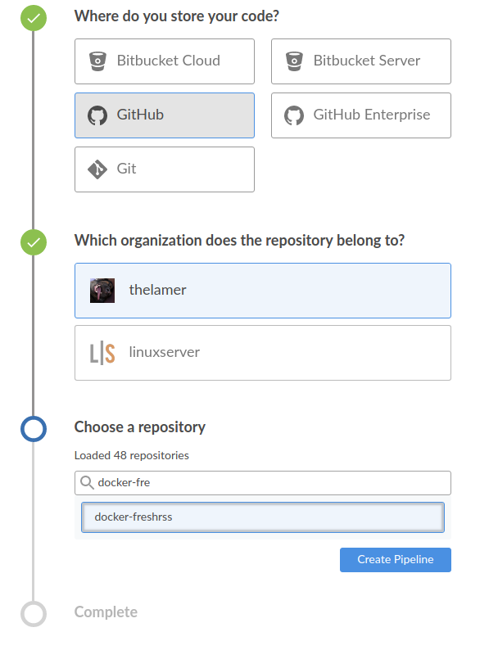Select the docker-freshrss repository
The image size is (498, 650).
pos(263,517)
